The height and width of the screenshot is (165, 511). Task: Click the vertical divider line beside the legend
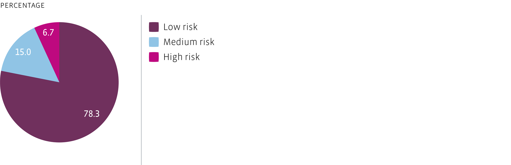pos(141,89)
